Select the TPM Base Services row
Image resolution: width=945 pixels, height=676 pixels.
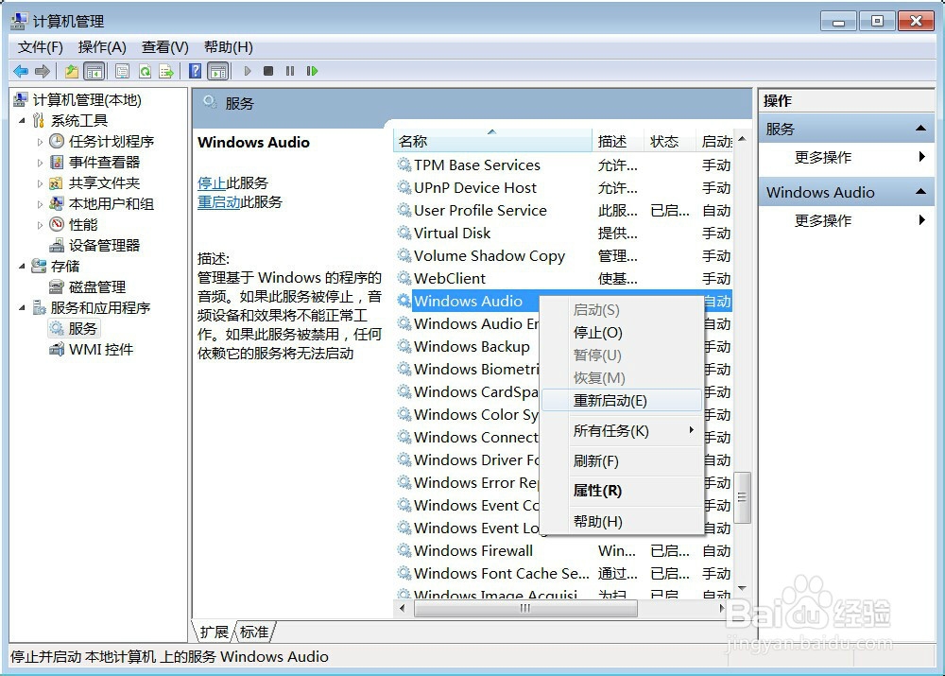click(x=563, y=165)
